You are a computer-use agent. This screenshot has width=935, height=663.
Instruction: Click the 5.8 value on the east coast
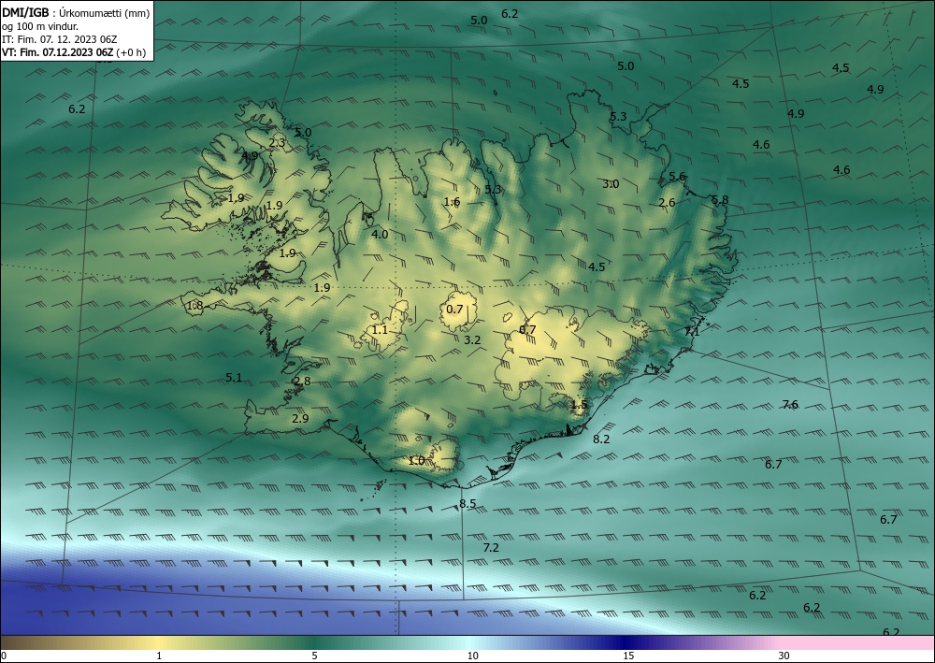[x=720, y=200]
